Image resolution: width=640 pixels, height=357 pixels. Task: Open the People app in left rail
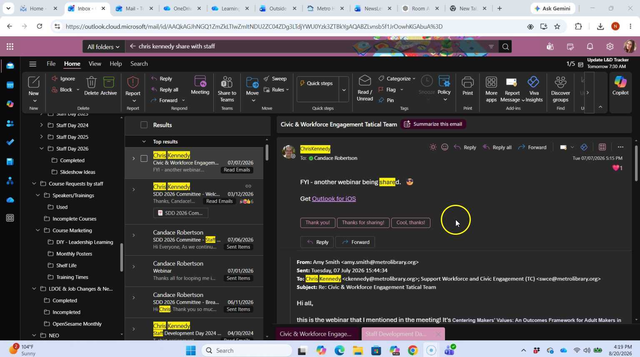(x=10, y=123)
